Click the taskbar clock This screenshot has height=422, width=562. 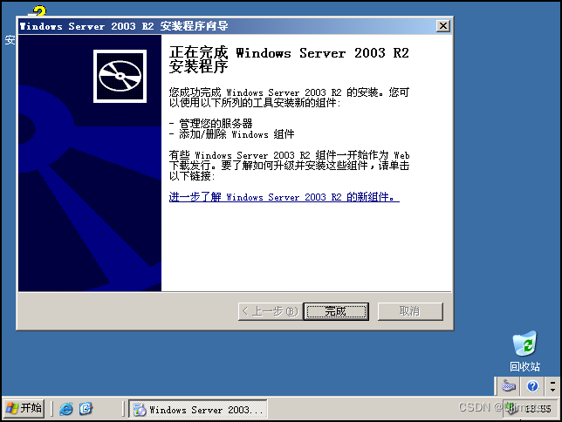(x=538, y=409)
